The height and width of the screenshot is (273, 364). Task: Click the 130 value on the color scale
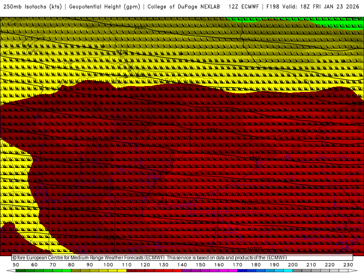pyautogui.click(x=164, y=265)
